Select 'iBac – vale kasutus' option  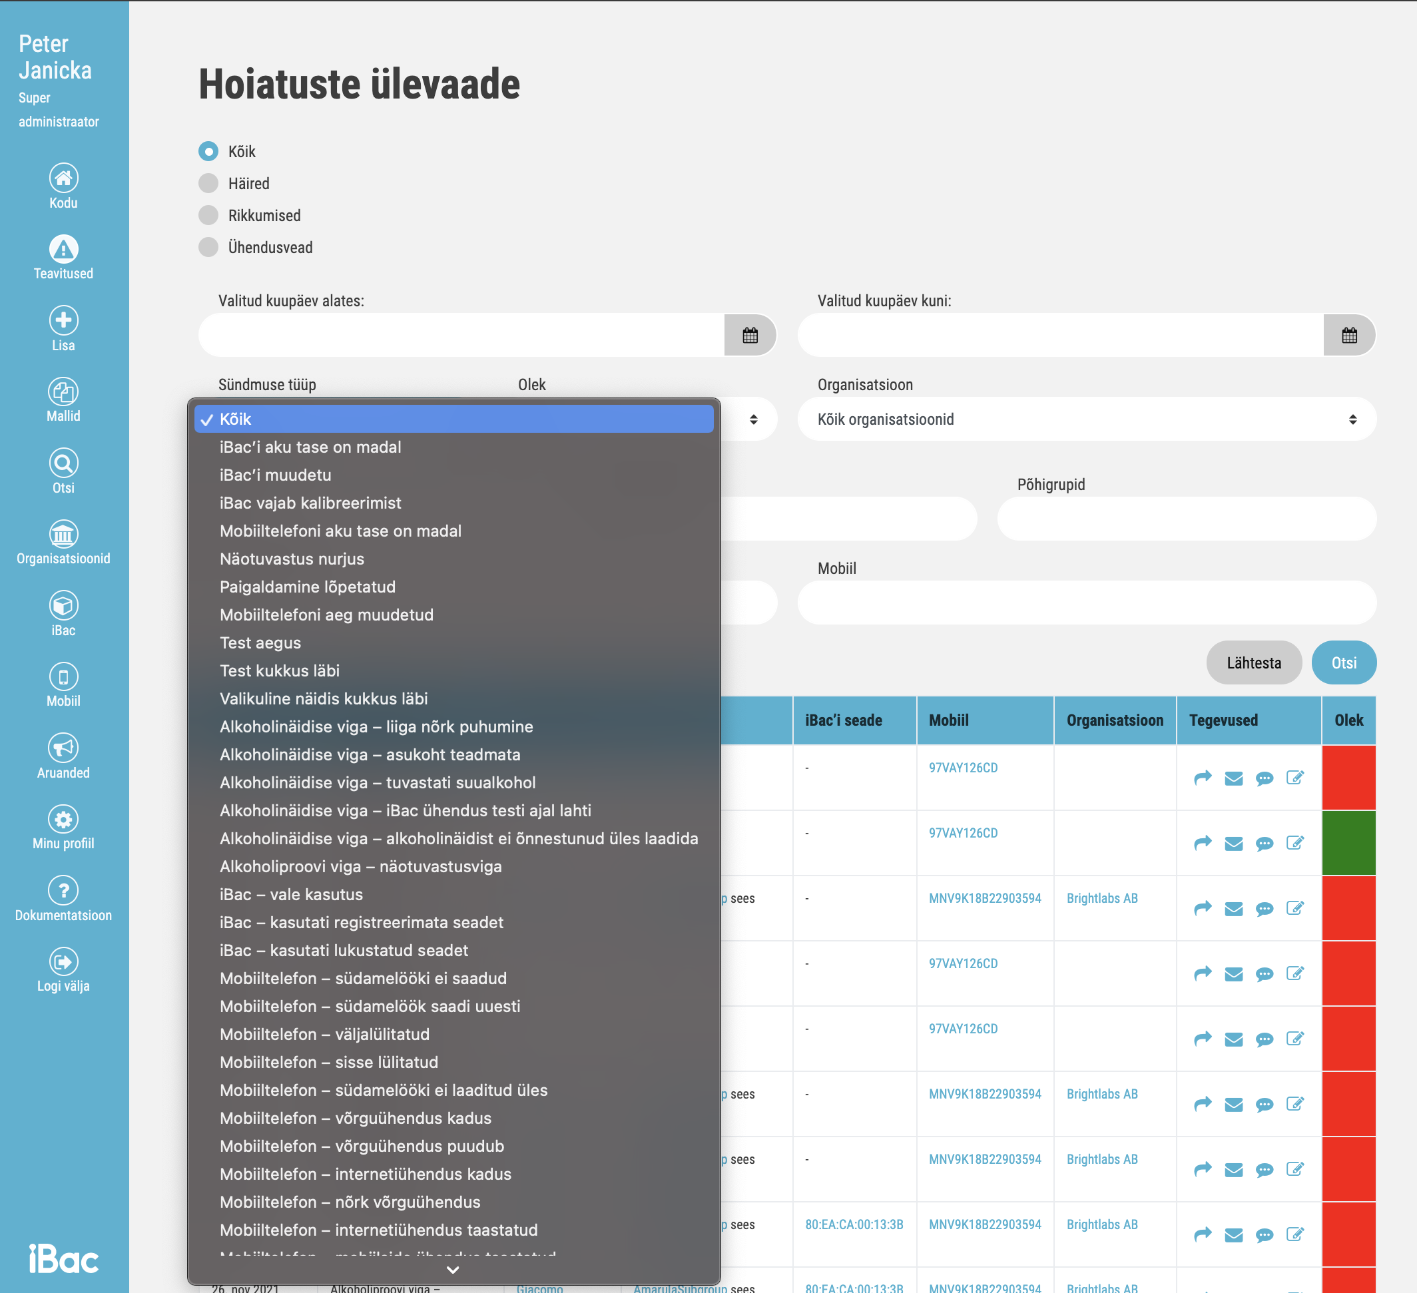[x=291, y=895]
